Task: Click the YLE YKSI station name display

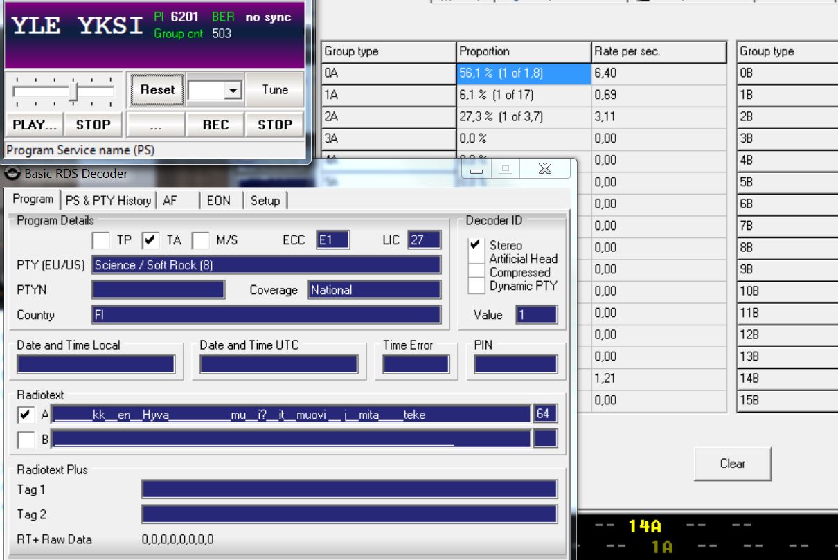Action: point(77,26)
